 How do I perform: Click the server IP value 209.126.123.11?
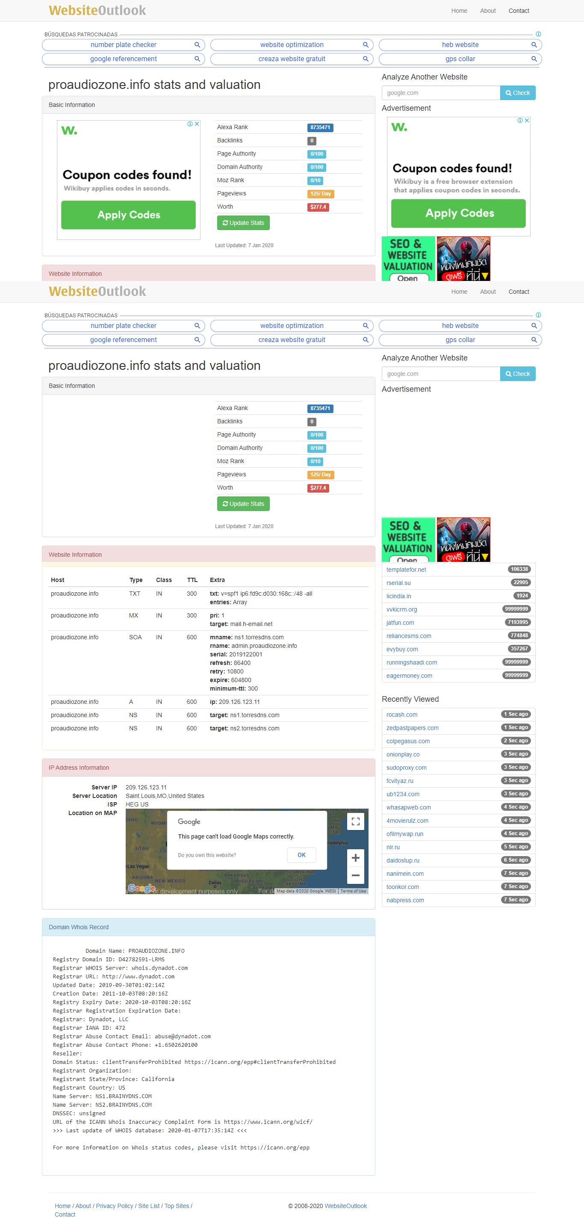[x=146, y=788]
